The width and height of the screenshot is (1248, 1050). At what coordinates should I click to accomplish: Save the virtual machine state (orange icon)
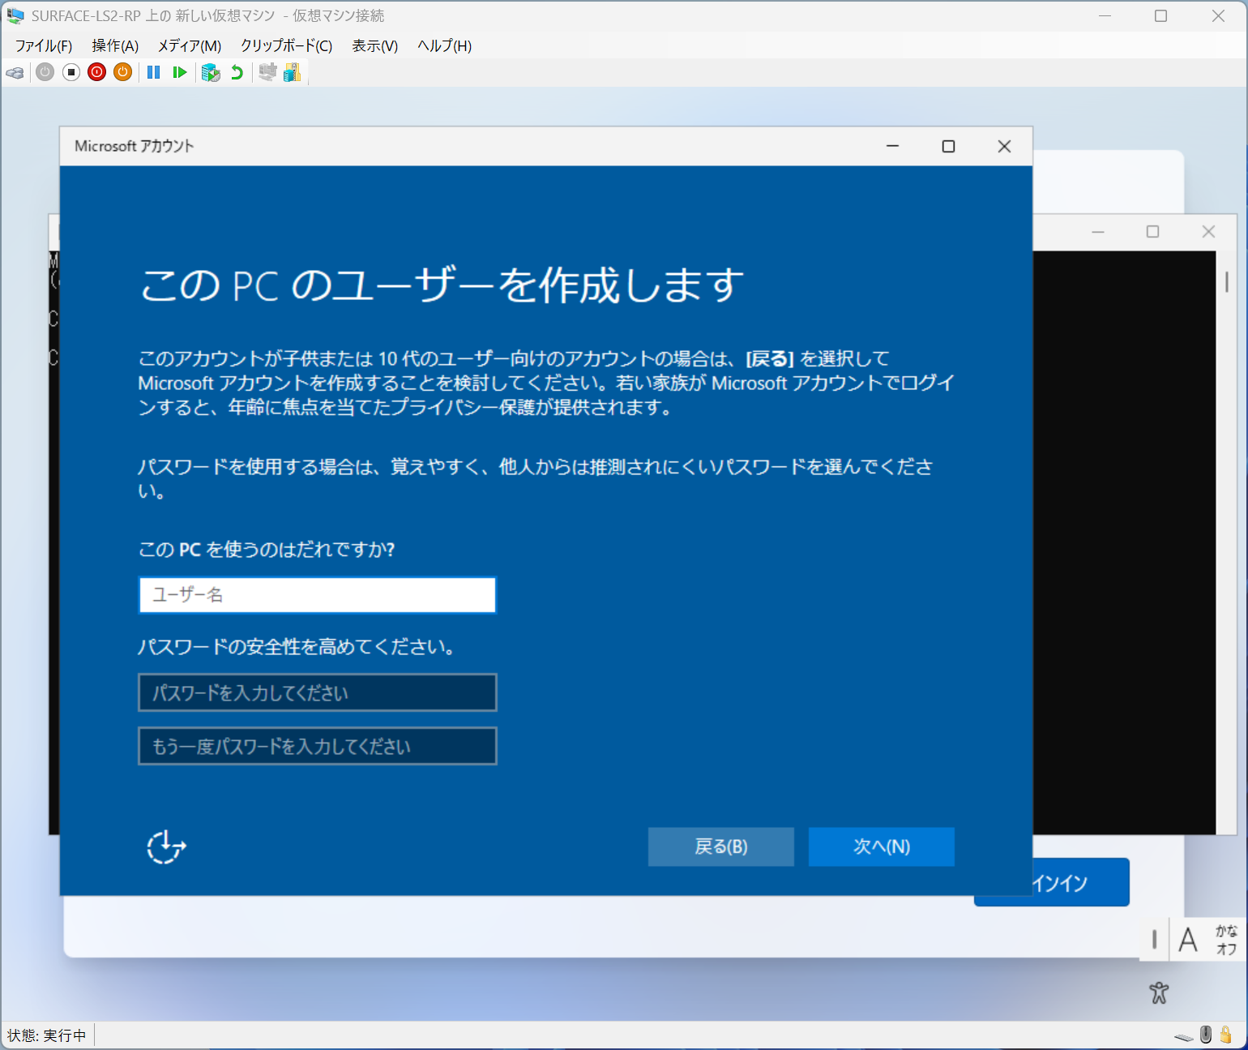(x=122, y=72)
